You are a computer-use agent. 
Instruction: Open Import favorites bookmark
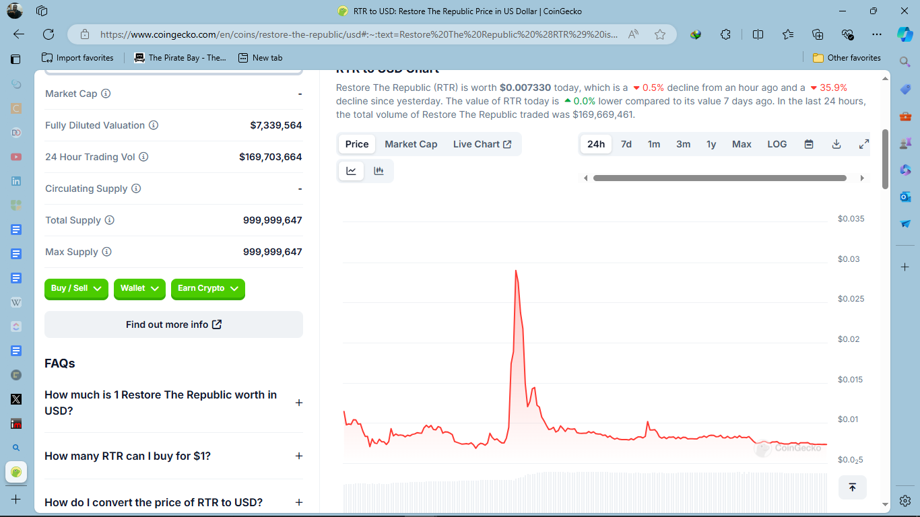[x=77, y=58]
